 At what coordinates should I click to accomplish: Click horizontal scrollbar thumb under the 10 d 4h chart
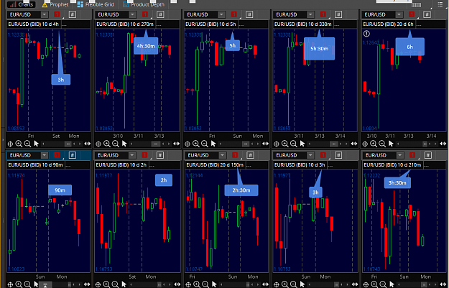pyautogui.click(x=68, y=144)
